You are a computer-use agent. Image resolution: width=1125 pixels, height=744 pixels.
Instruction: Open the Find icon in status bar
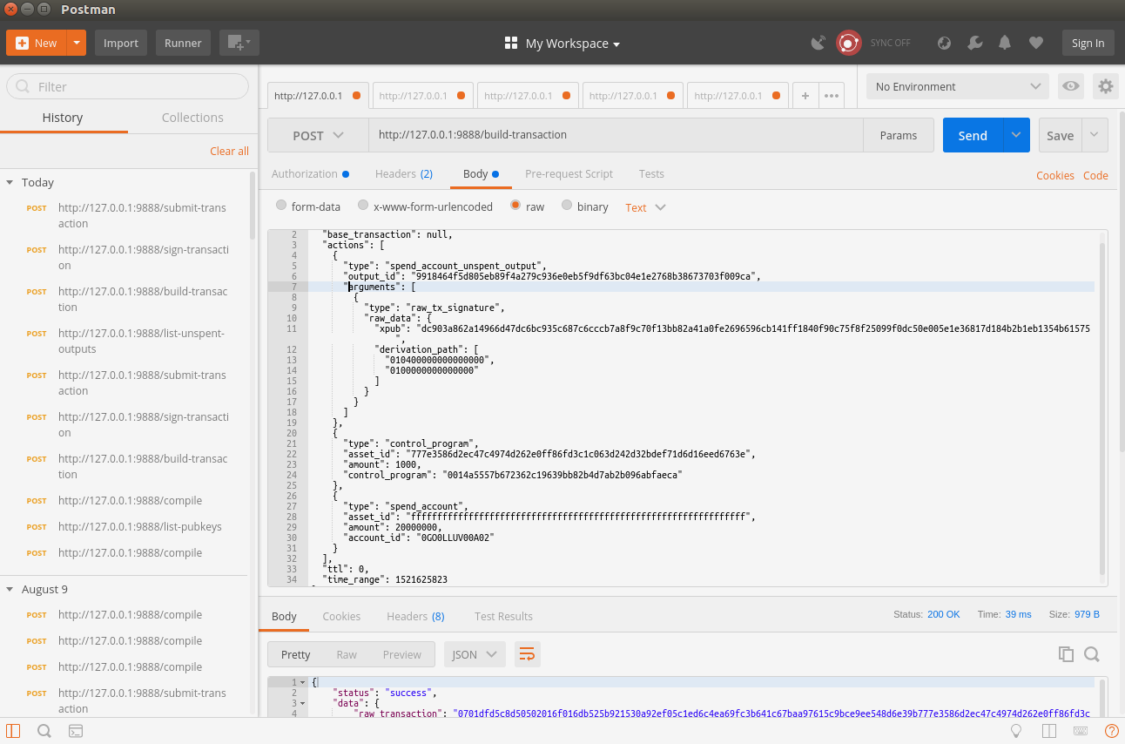pyautogui.click(x=44, y=731)
